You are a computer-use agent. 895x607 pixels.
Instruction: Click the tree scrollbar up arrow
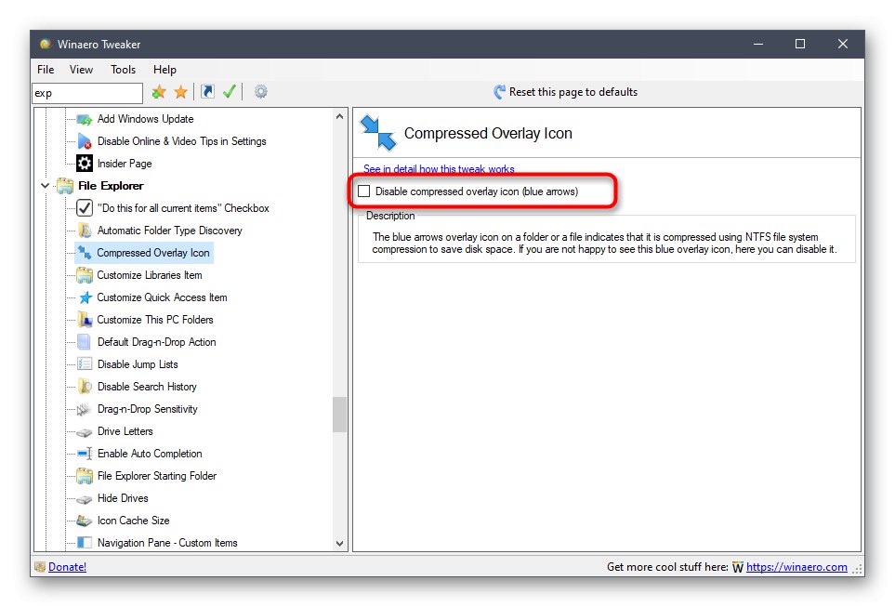(x=339, y=116)
